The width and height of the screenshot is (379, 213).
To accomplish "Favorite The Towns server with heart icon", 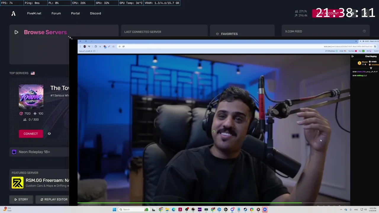I will 49,134.
